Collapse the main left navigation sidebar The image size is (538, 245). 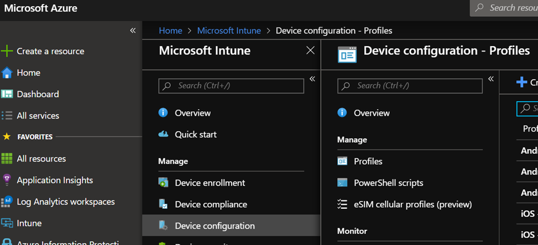click(133, 30)
